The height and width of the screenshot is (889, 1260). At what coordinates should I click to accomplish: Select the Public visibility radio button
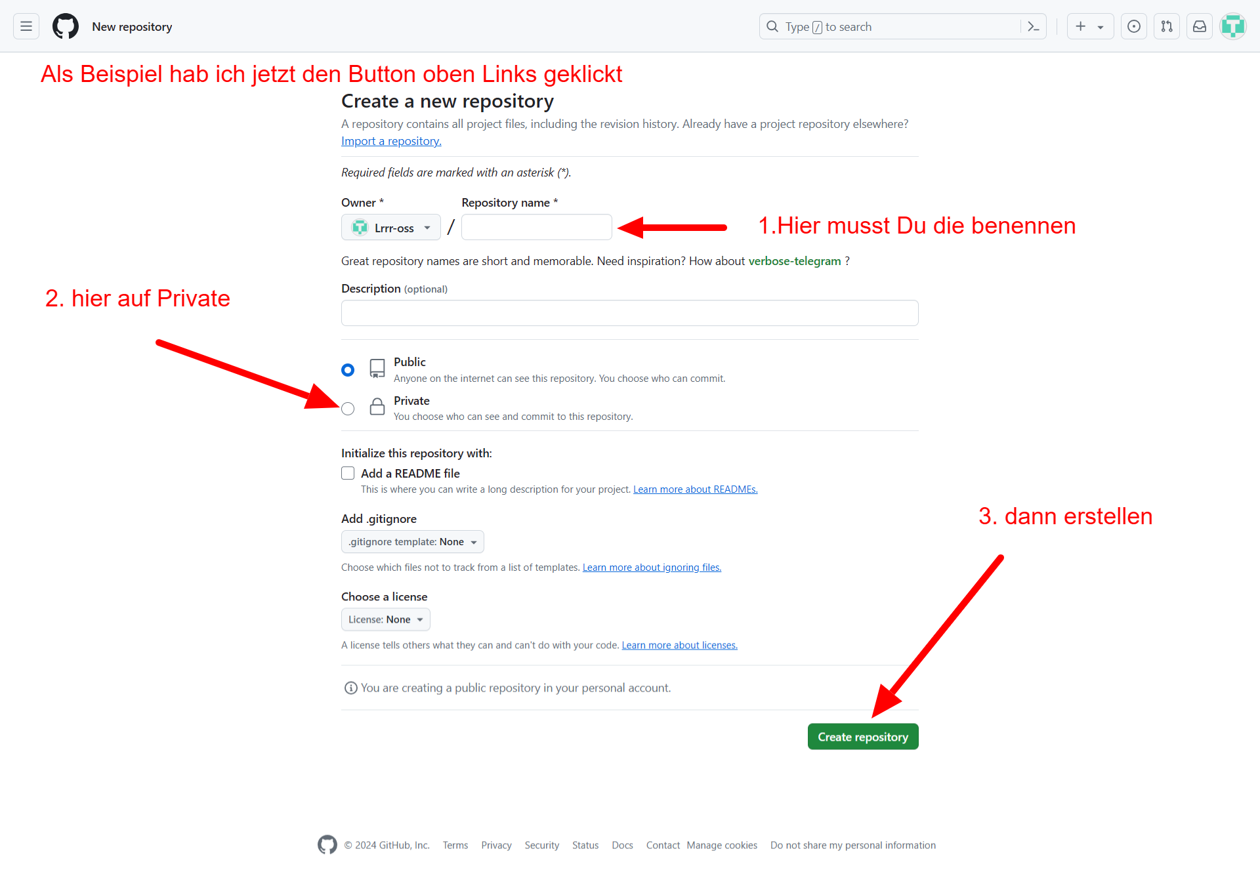[x=348, y=370]
